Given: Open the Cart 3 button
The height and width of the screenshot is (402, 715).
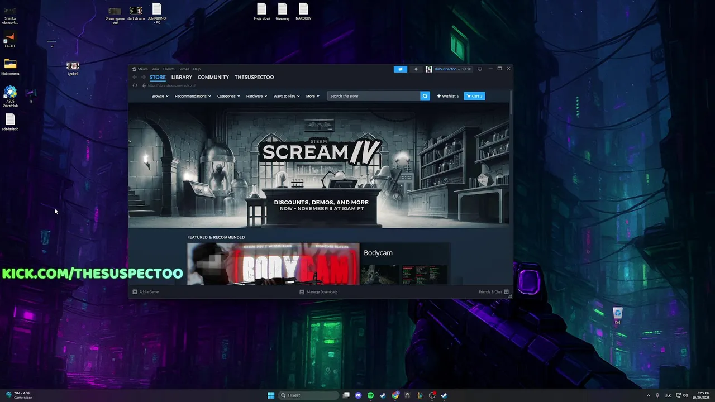Looking at the screenshot, I should [474, 96].
